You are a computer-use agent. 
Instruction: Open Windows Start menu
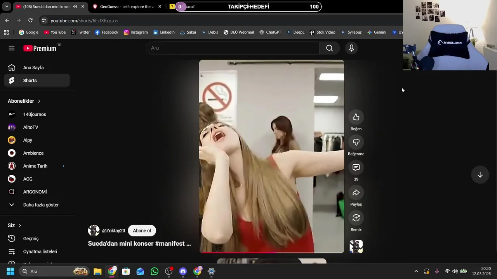point(10,271)
